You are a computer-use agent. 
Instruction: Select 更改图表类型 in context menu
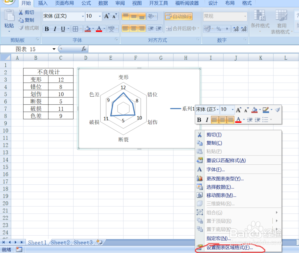click(227, 178)
